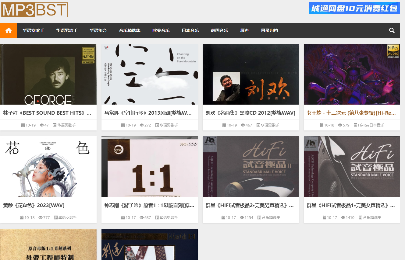
Task: Click Hi-Res日本音乐 category link
Action: coord(371,125)
